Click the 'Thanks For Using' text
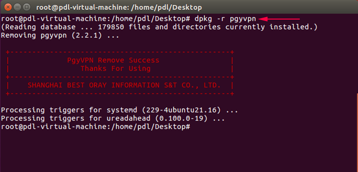The image size is (358, 172). click(x=116, y=69)
